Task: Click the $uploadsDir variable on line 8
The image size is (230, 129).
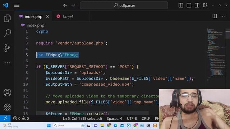Action: (x=59, y=73)
